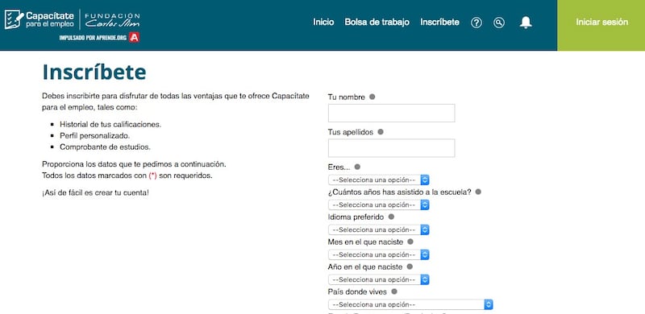Viewport: 645px width, 314px height.
Task: Open the Año en el que naciste dropdown
Action: (378, 280)
